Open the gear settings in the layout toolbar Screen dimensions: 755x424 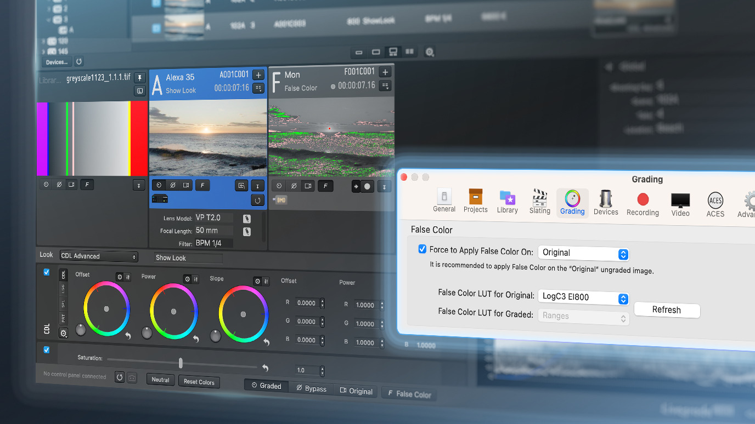point(430,53)
